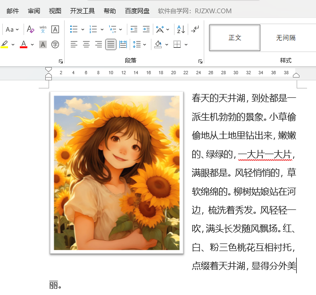The image size is (316, 295).
Task: Sort text with the A-Z icon
Action: pos(181,29)
